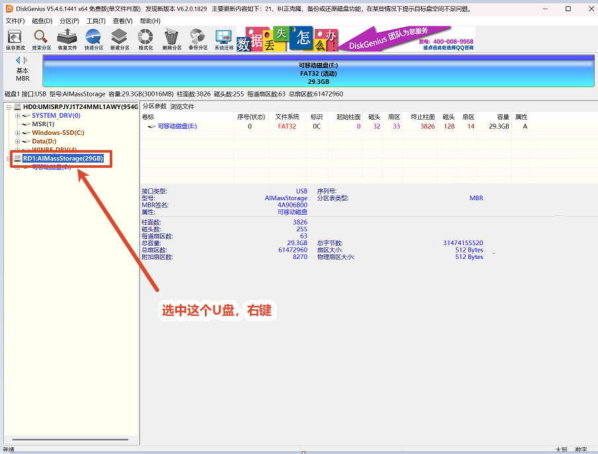Click the 属性 column header

click(x=521, y=117)
